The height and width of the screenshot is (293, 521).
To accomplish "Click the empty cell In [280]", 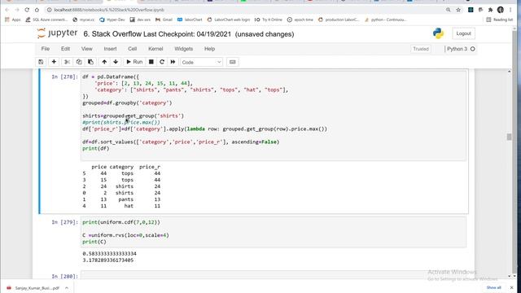I will click(274, 275).
